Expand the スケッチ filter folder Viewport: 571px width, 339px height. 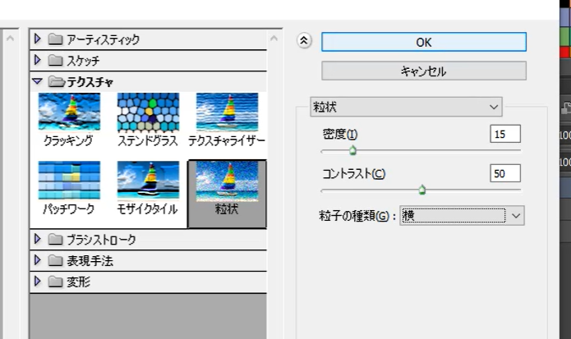tap(37, 60)
